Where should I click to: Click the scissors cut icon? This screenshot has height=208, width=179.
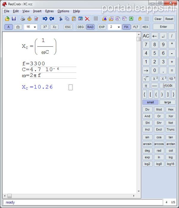coord(61,19)
